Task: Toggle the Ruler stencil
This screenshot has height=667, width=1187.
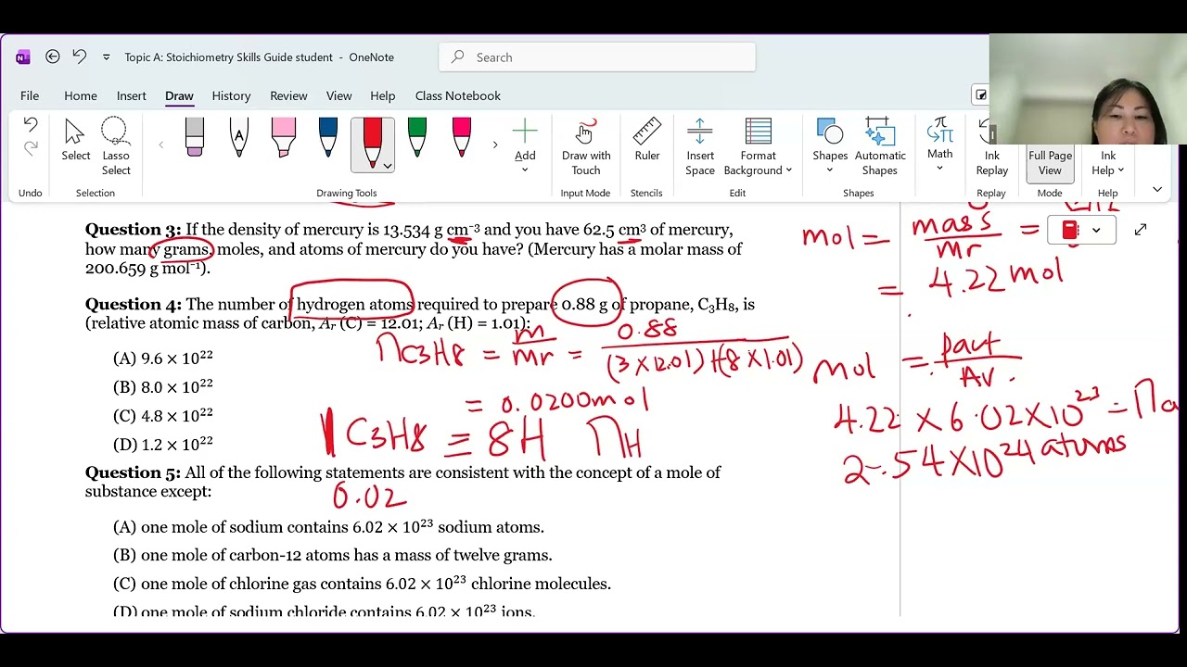Action: (647, 140)
